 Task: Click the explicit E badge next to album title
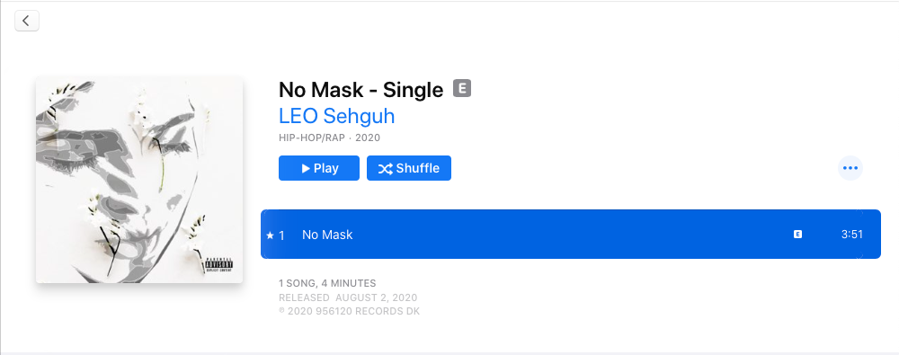461,88
